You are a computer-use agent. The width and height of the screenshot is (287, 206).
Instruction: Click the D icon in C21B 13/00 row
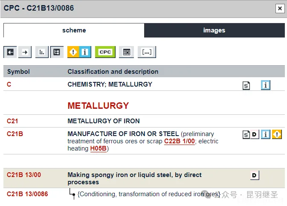255,175
